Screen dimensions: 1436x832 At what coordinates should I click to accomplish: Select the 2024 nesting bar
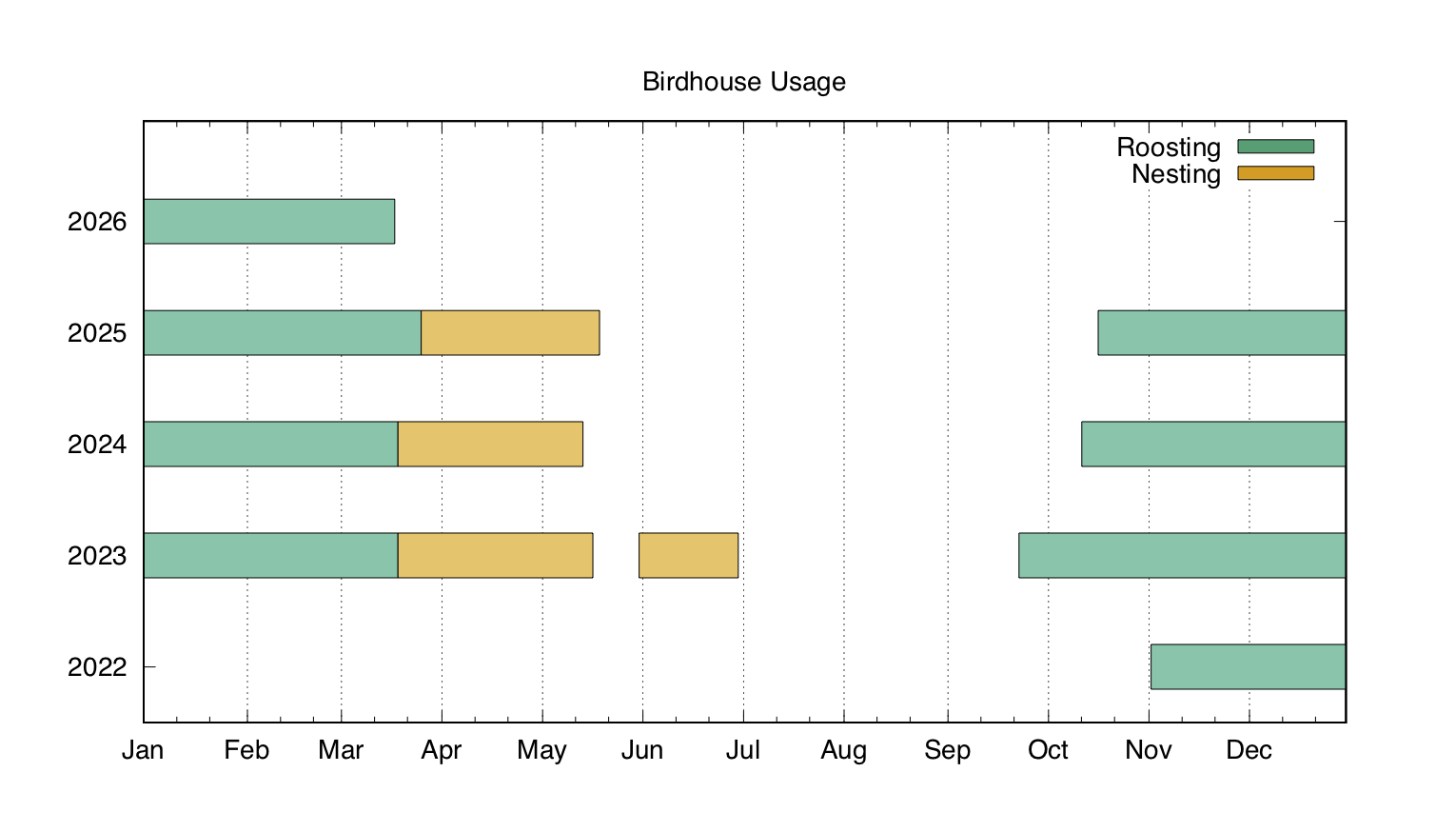point(490,445)
